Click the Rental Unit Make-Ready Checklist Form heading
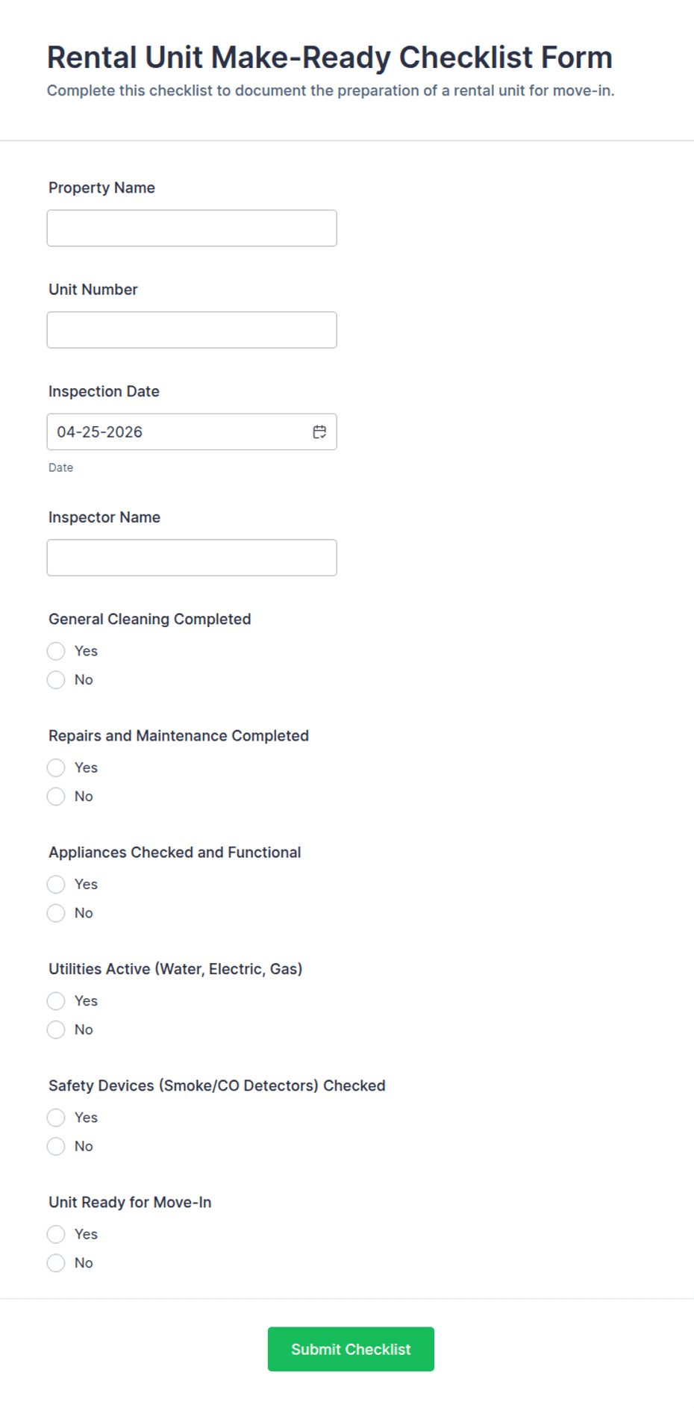The image size is (694, 1408). pyautogui.click(x=329, y=57)
